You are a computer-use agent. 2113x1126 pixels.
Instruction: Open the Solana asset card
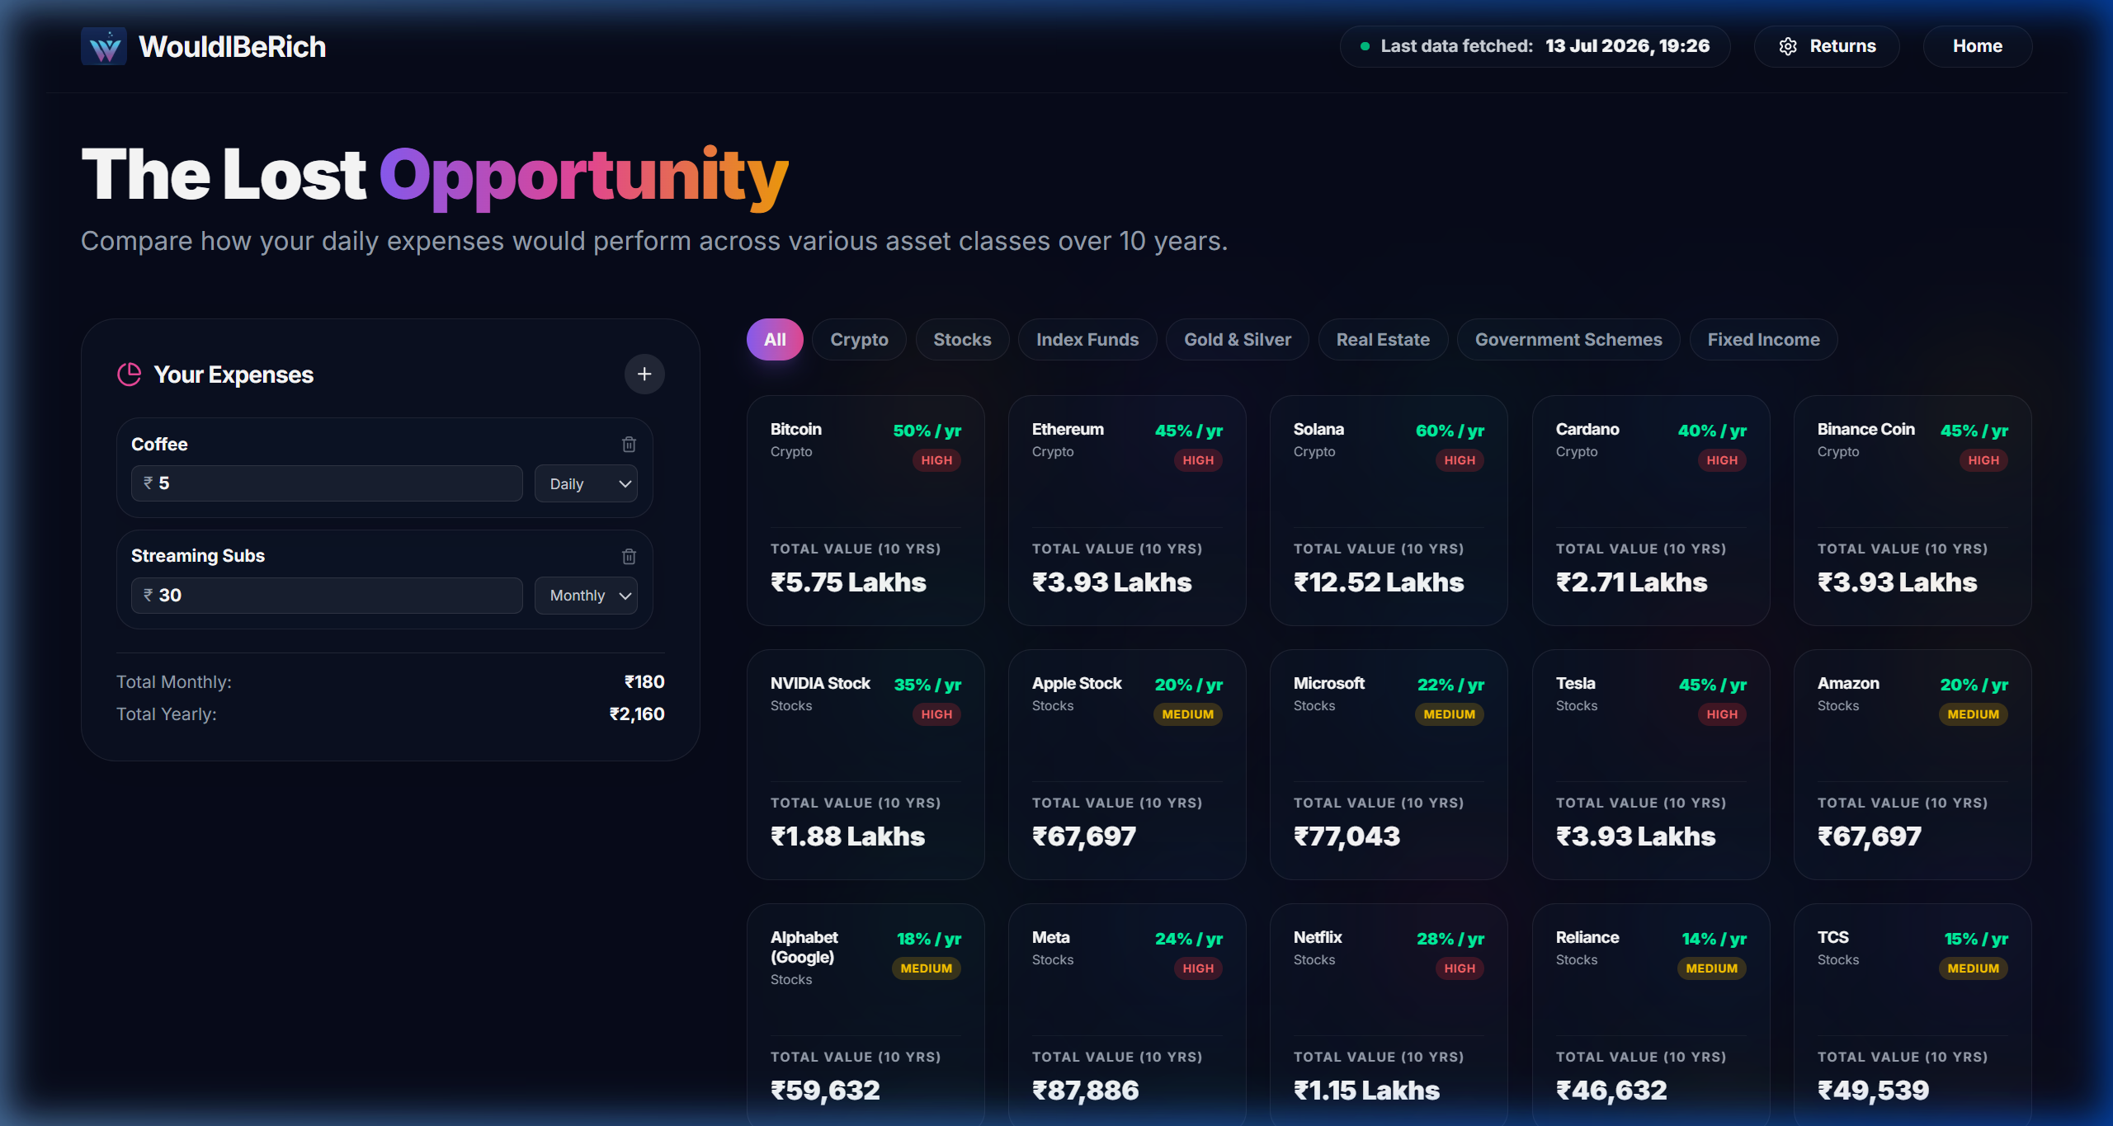click(1389, 511)
